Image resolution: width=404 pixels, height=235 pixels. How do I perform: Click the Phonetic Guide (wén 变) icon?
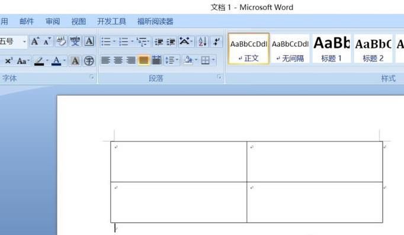pyautogui.click(x=75, y=41)
